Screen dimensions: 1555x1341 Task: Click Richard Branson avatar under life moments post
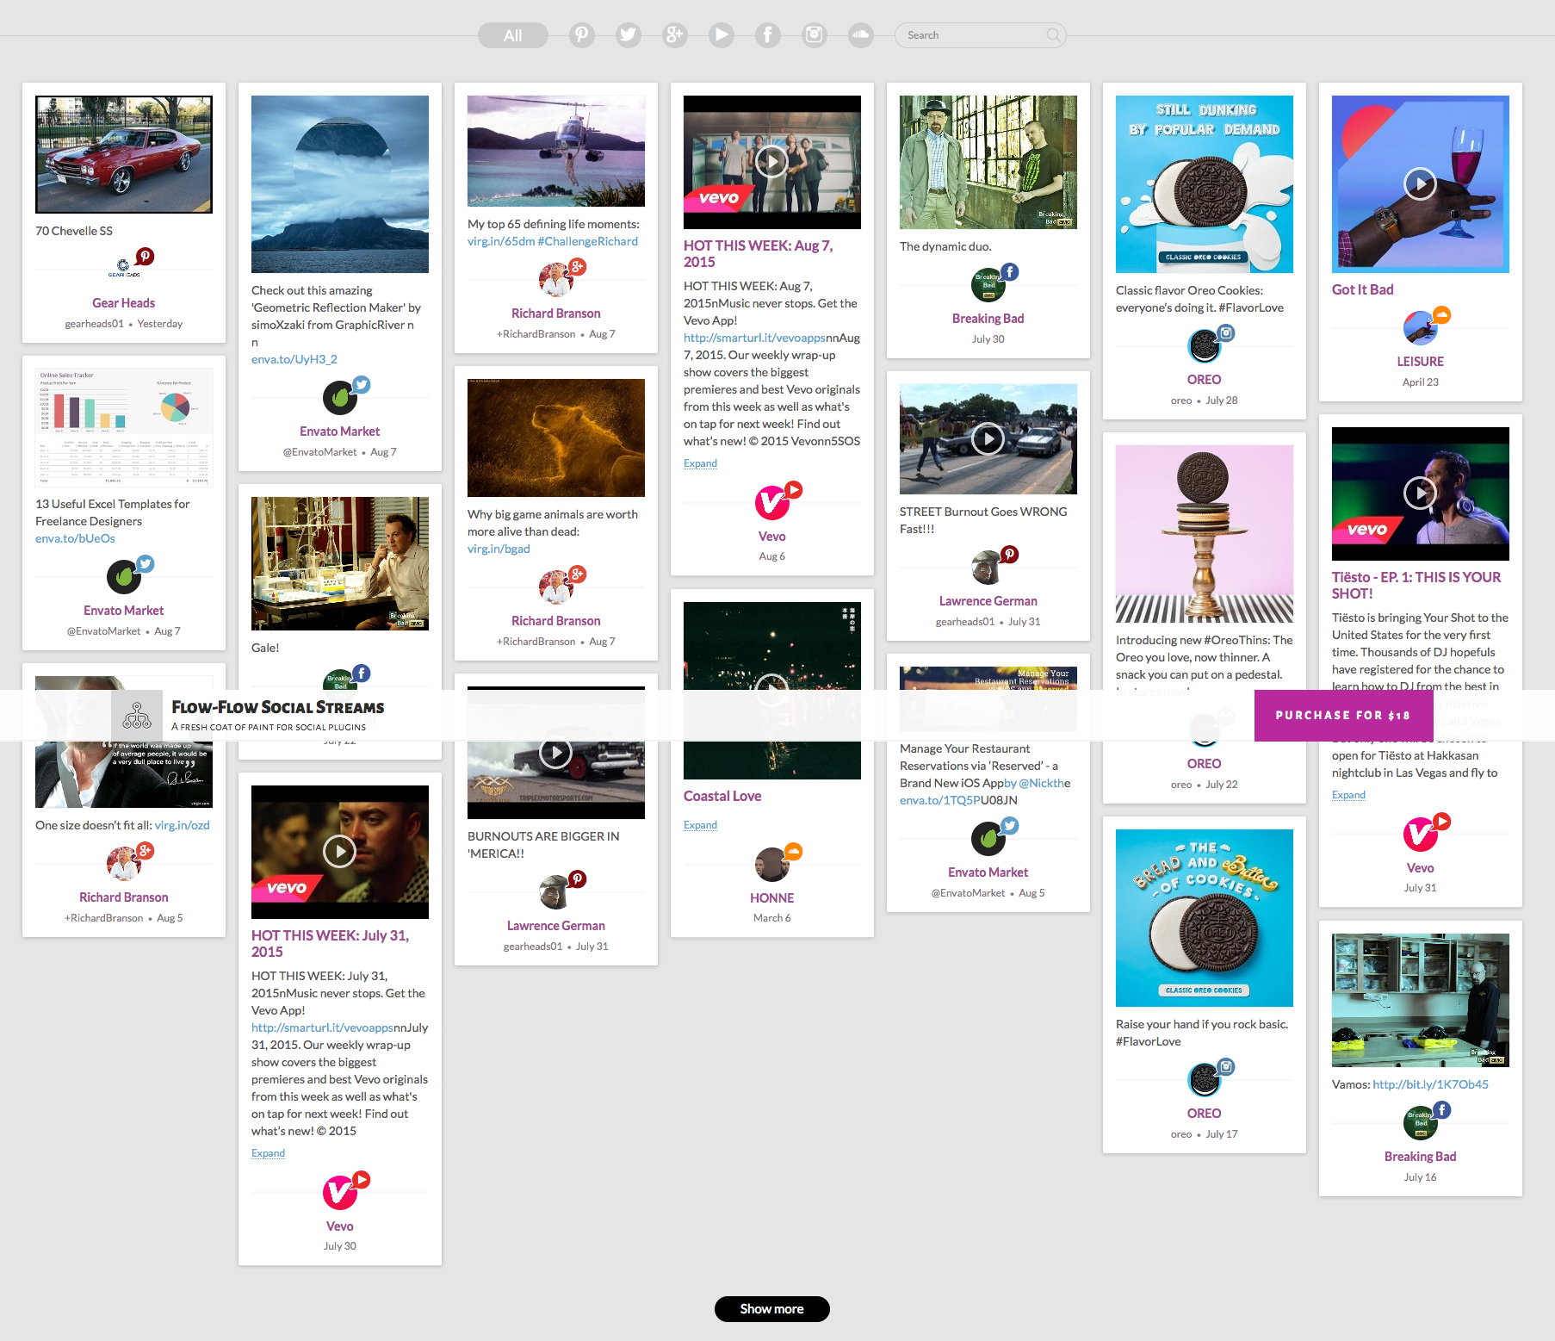[556, 279]
